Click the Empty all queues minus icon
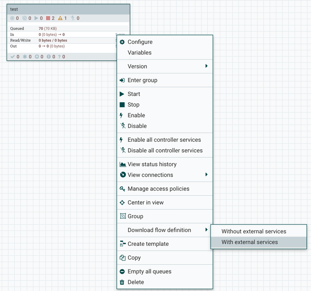 click(x=122, y=272)
